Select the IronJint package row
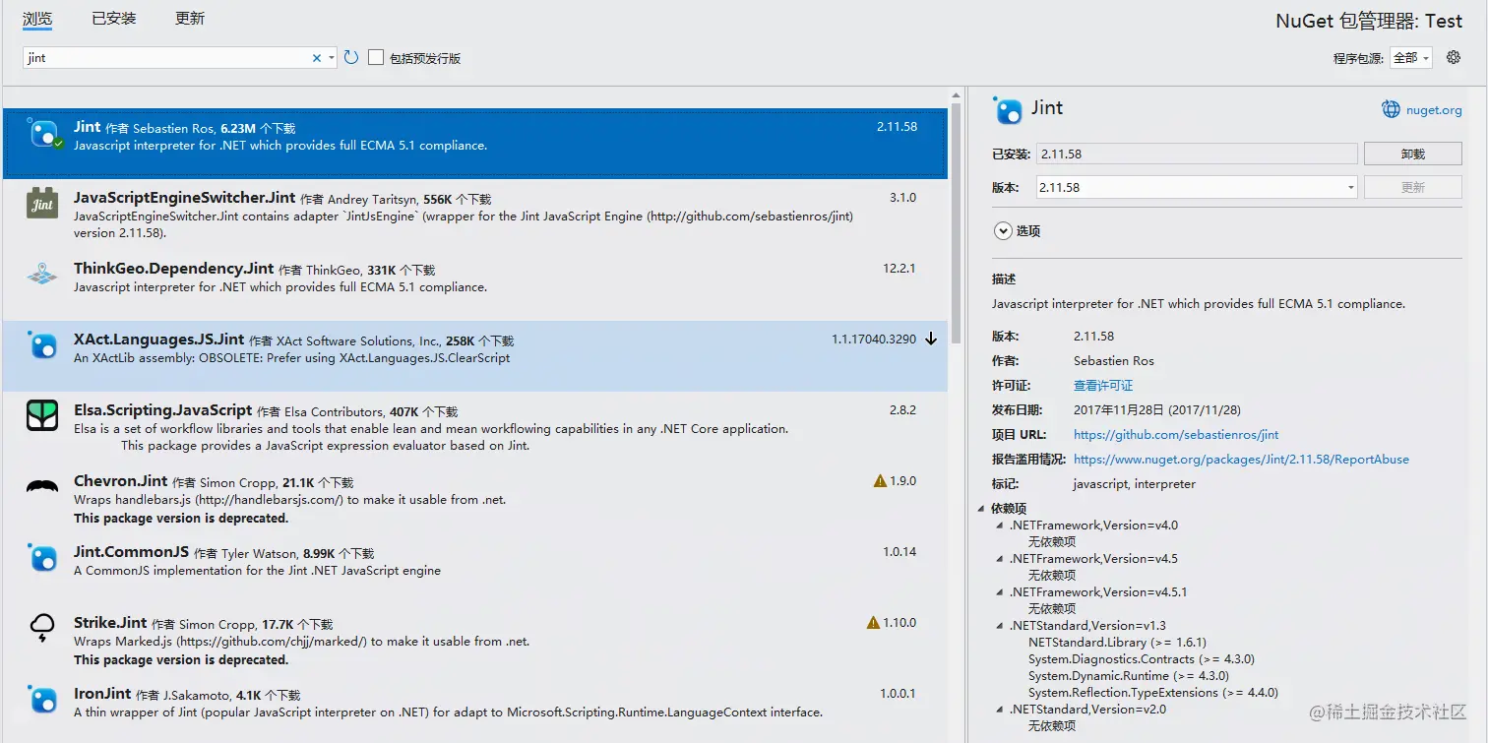 [475, 711]
